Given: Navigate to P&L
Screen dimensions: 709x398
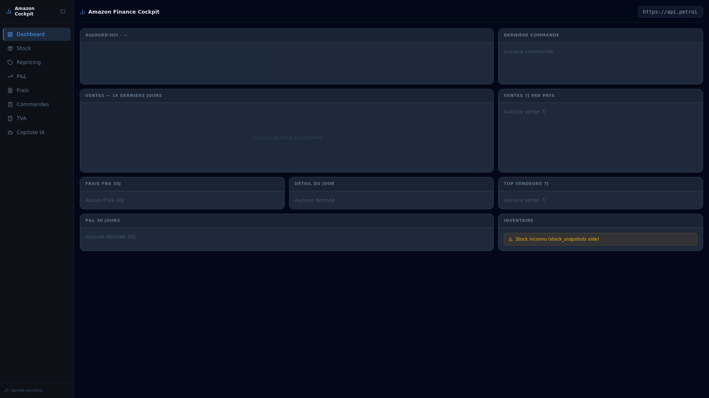Looking at the screenshot, I should coord(37,76).
